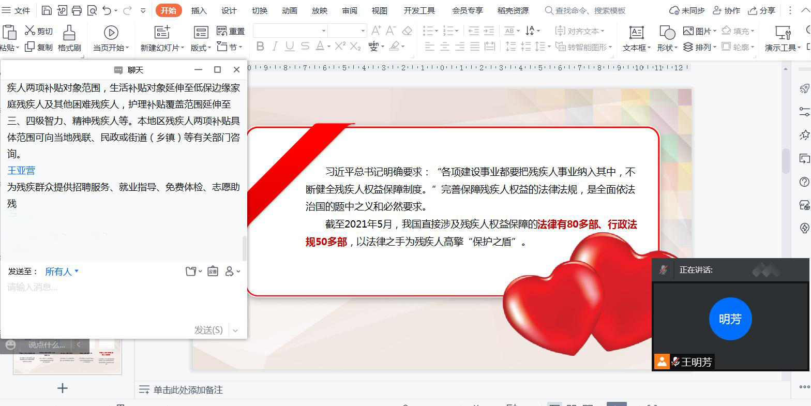This screenshot has width=811, height=406.
Task: Click the Insert Picture (图片) icon
Action: pyautogui.click(x=688, y=31)
